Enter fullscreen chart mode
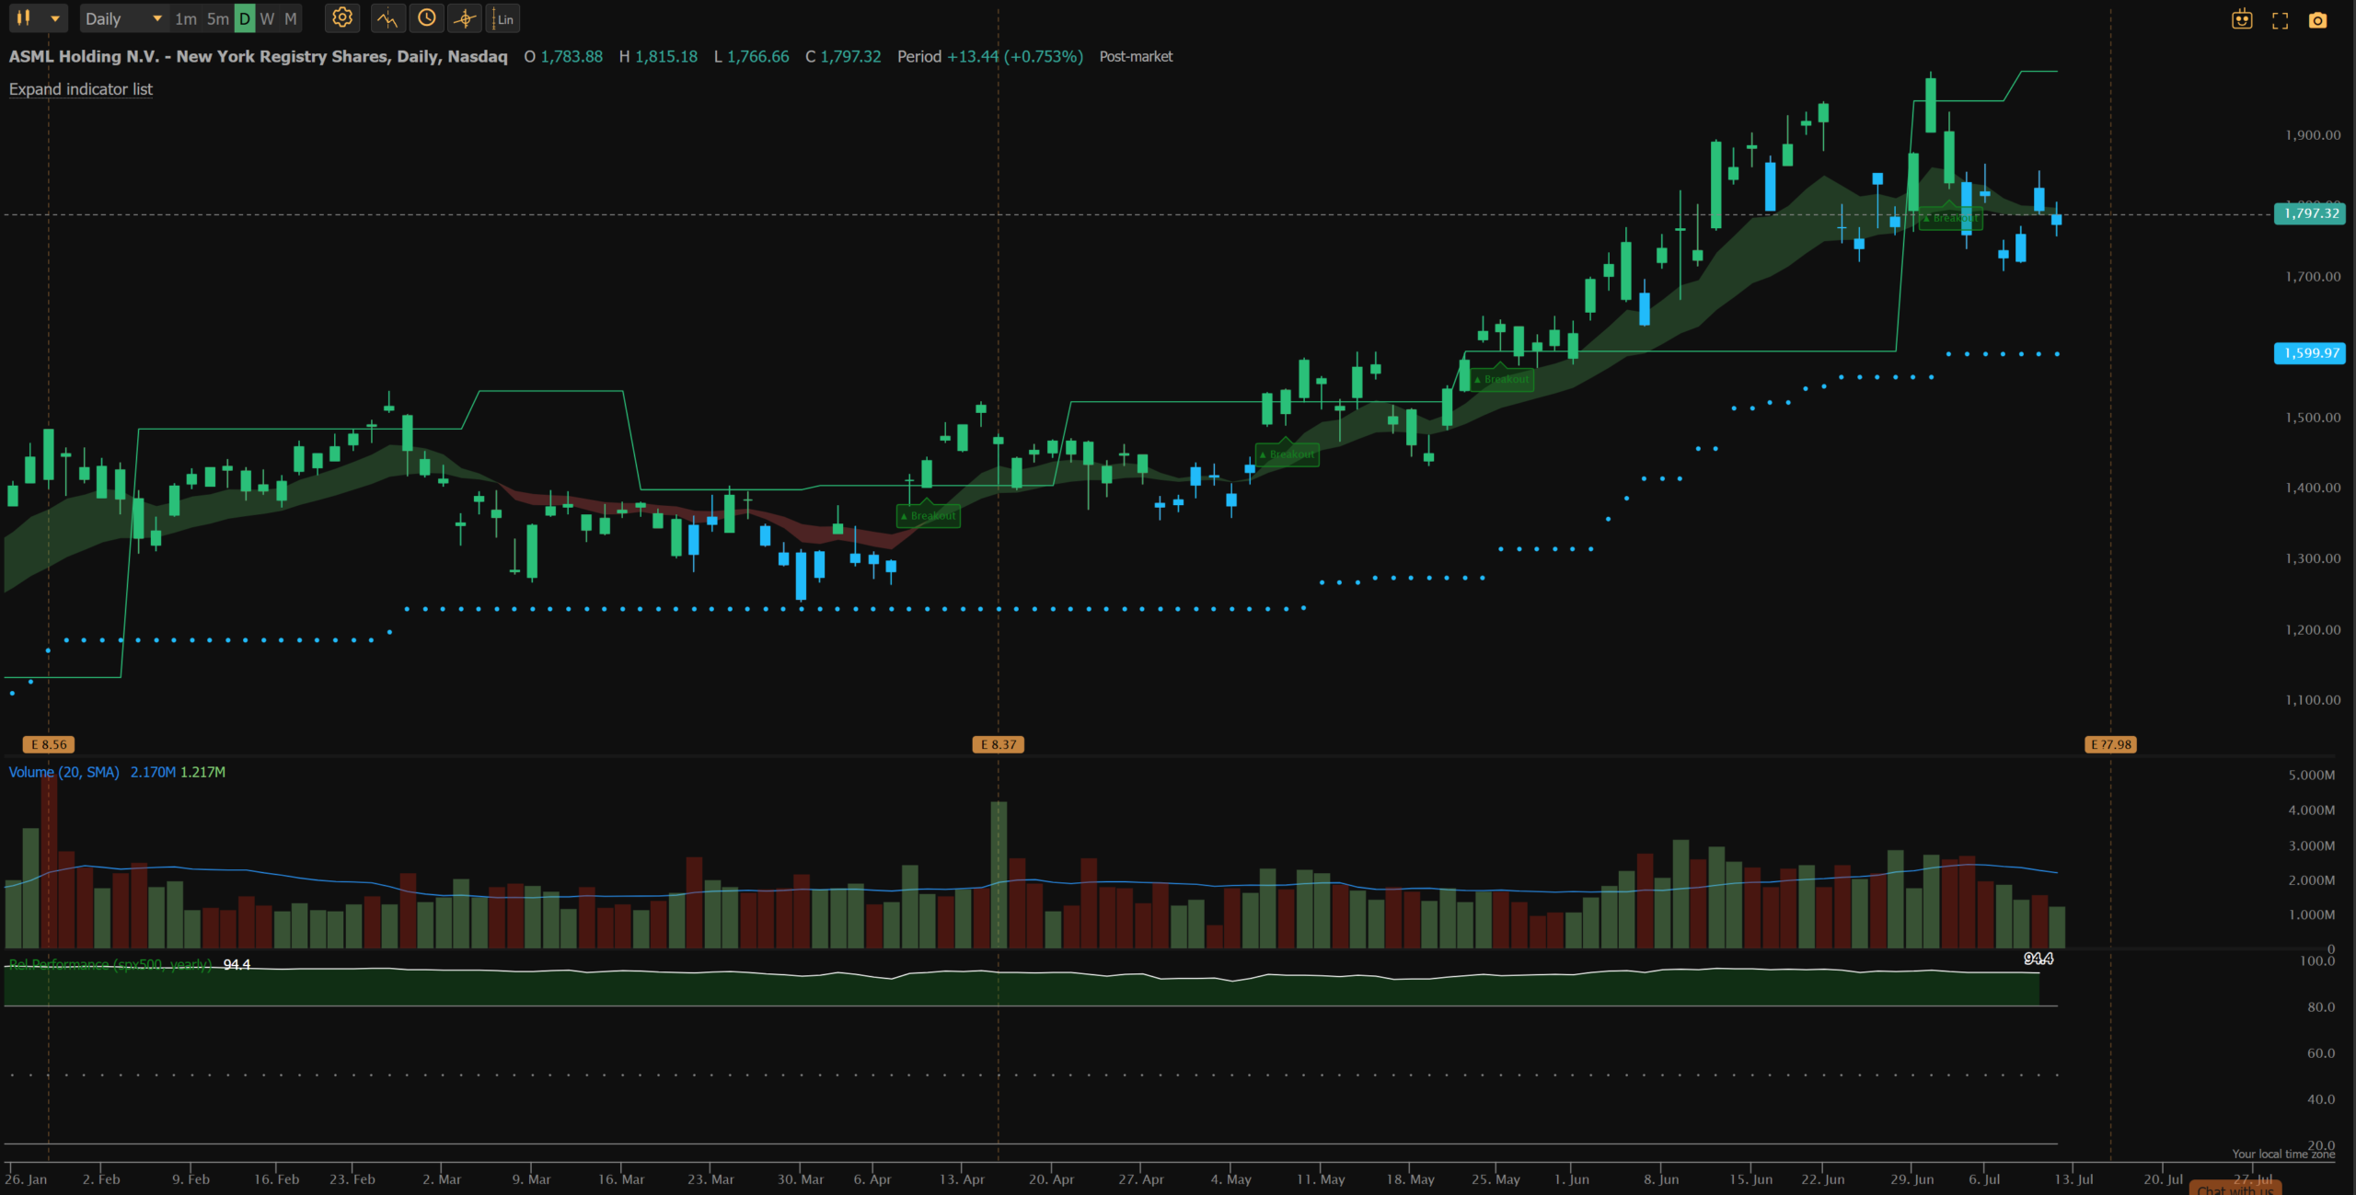Image resolution: width=2356 pixels, height=1195 pixels. point(2280,20)
